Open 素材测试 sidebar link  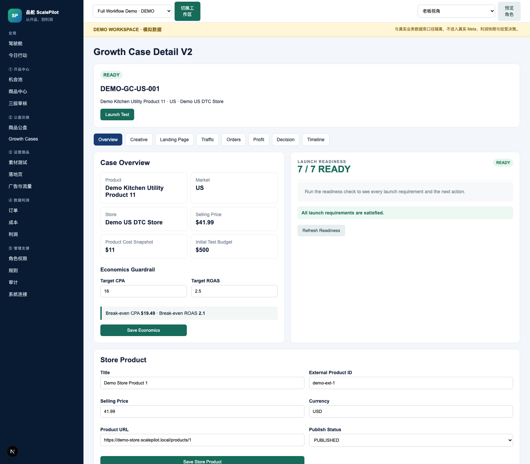click(x=18, y=162)
